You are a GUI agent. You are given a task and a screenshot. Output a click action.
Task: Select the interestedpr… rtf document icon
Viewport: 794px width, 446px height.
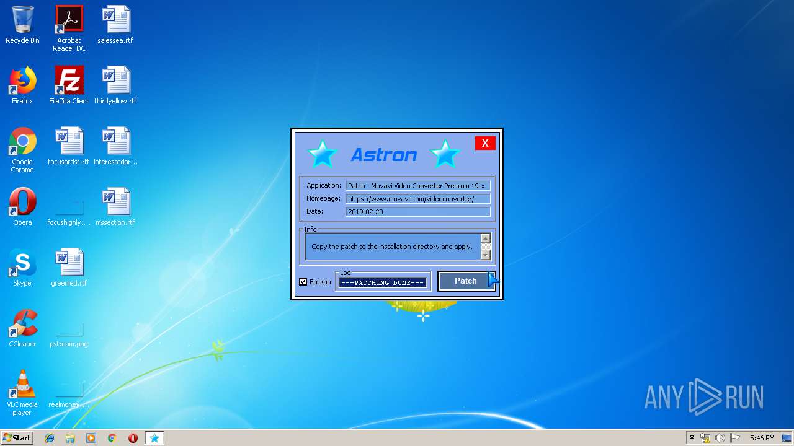(115, 146)
